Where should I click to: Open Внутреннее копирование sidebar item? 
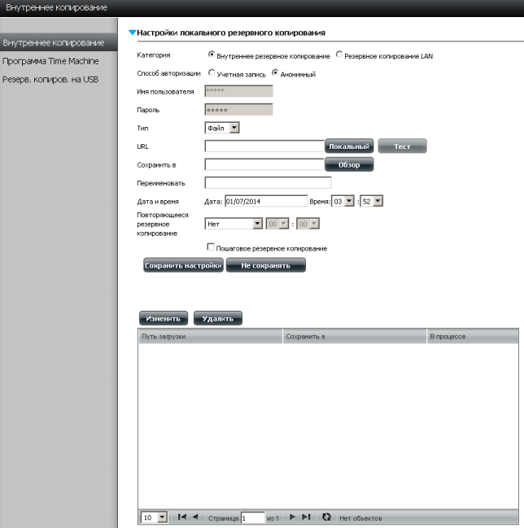click(59, 43)
